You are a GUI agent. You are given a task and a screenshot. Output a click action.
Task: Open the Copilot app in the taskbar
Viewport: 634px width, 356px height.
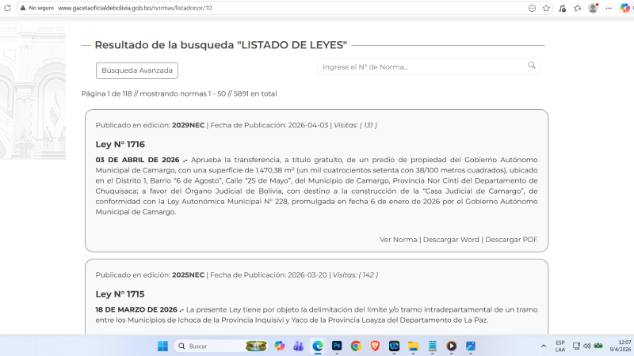click(280, 347)
